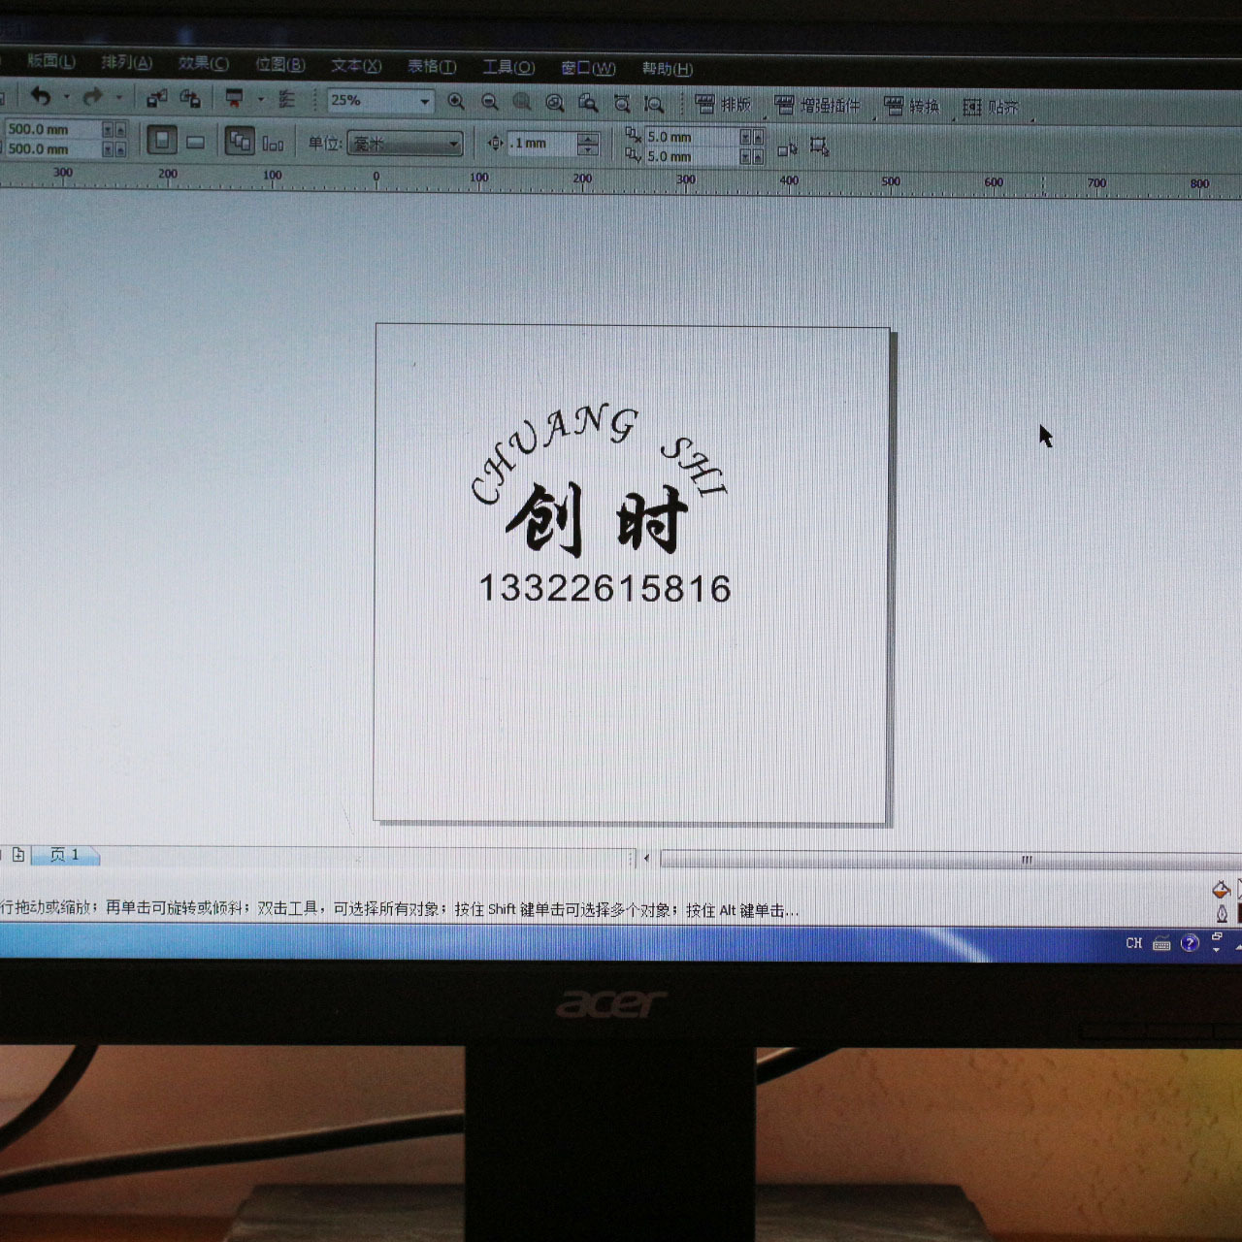Click the 13322615816 number on canvas
Screen dimensions: 1242x1242
[605, 588]
